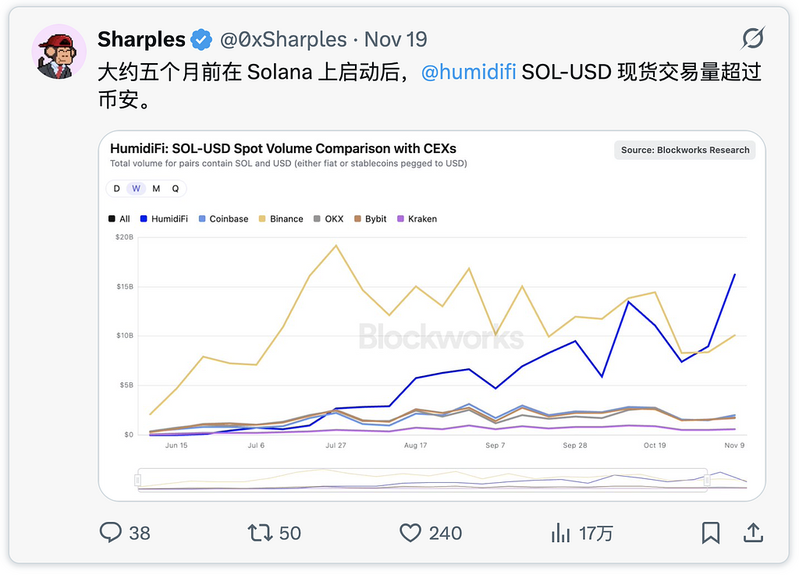
Task: Open replies with the comment icon
Action: point(111,533)
